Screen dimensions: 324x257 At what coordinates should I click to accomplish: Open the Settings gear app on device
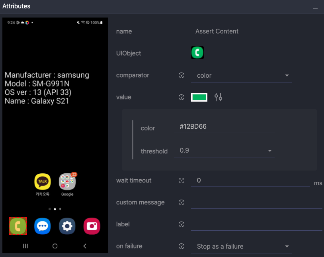[x=67, y=226]
